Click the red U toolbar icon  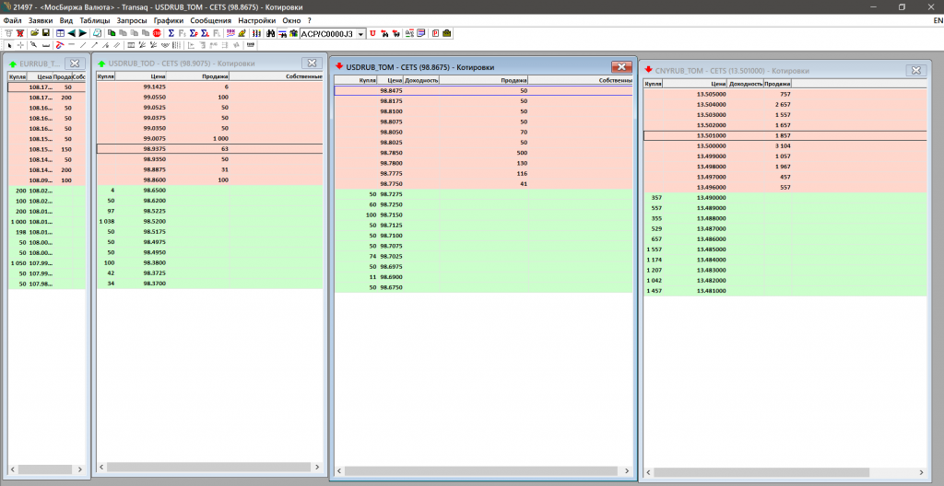click(x=372, y=33)
